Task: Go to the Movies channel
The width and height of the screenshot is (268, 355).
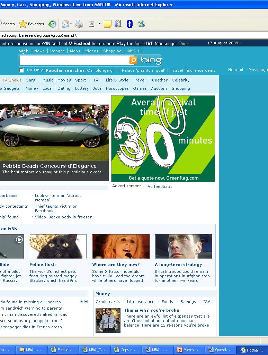Action: point(64,80)
